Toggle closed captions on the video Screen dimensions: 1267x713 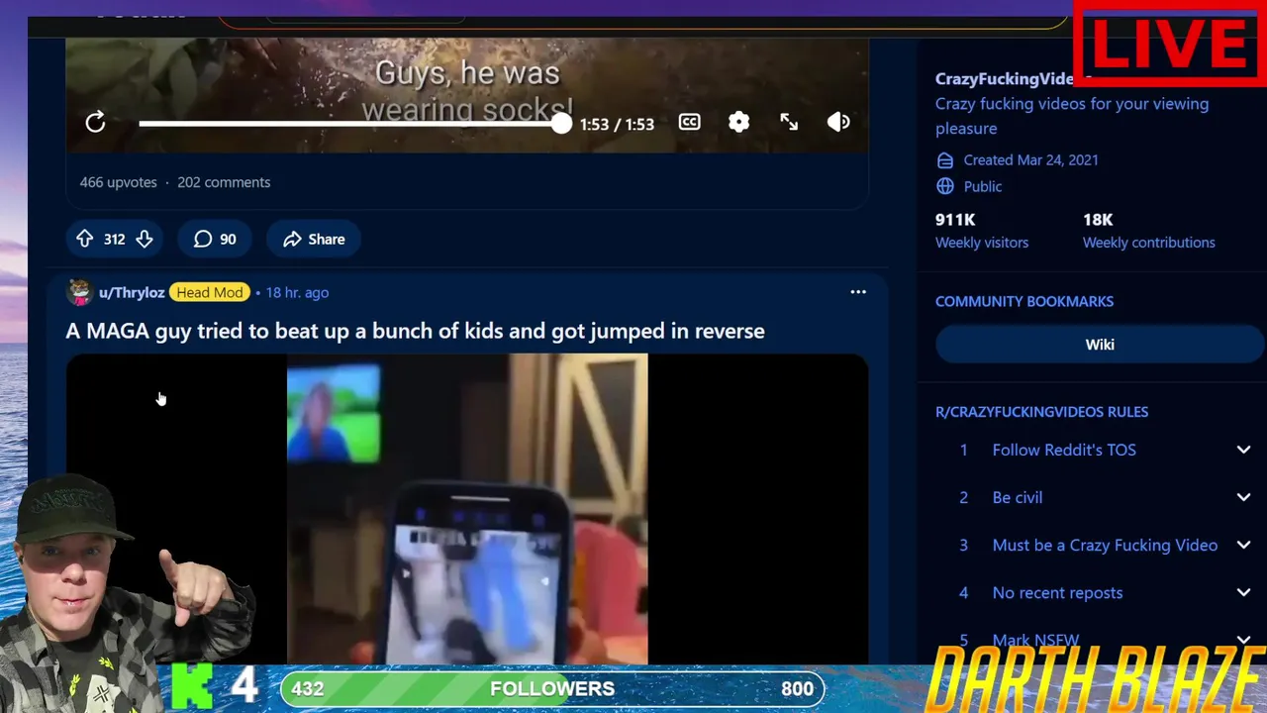pyautogui.click(x=690, y=122)
